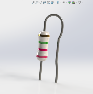Open the Edit Appearance color ball
This screenshot has height=94, width=93.
pos(70,2)
